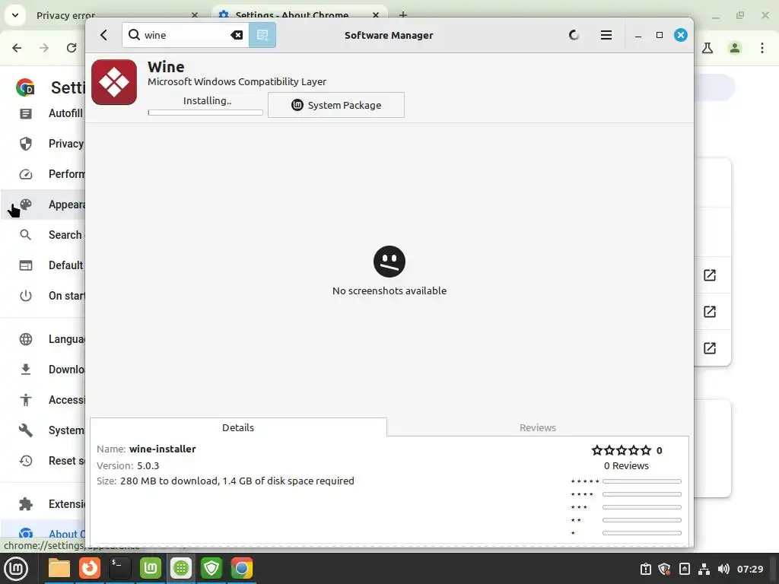This screenshot has width=779, height=584.
Task: Open Appearance settings in Chrome sidebar
Action: click(x=43, y=205)
